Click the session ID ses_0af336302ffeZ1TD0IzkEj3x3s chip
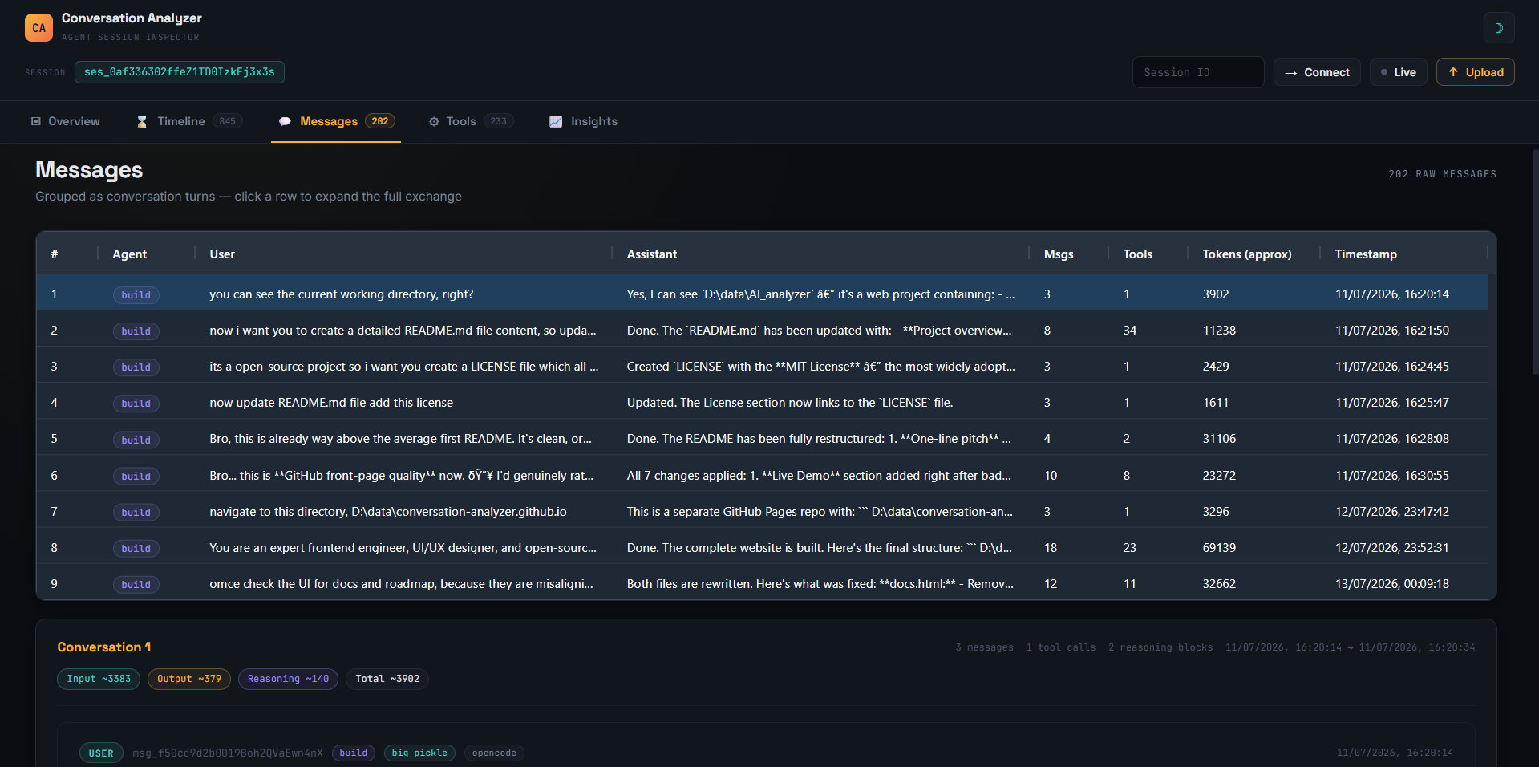 coord(180,72)
